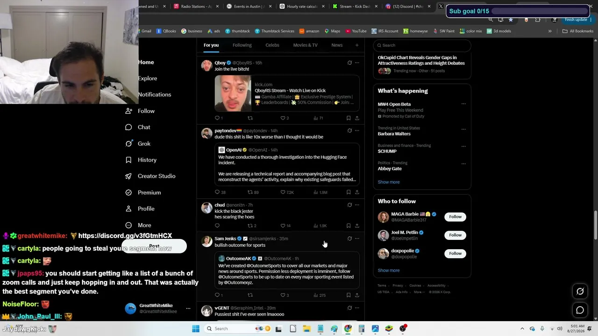Follow MAGA Barbie
Screen dimensions: 598x336
[x=455, y=217]
